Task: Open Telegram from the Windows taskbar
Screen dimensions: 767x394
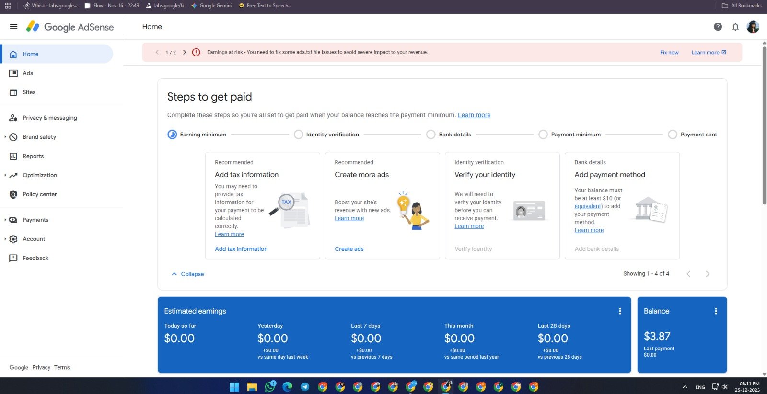Action: [x=305, y=387]
